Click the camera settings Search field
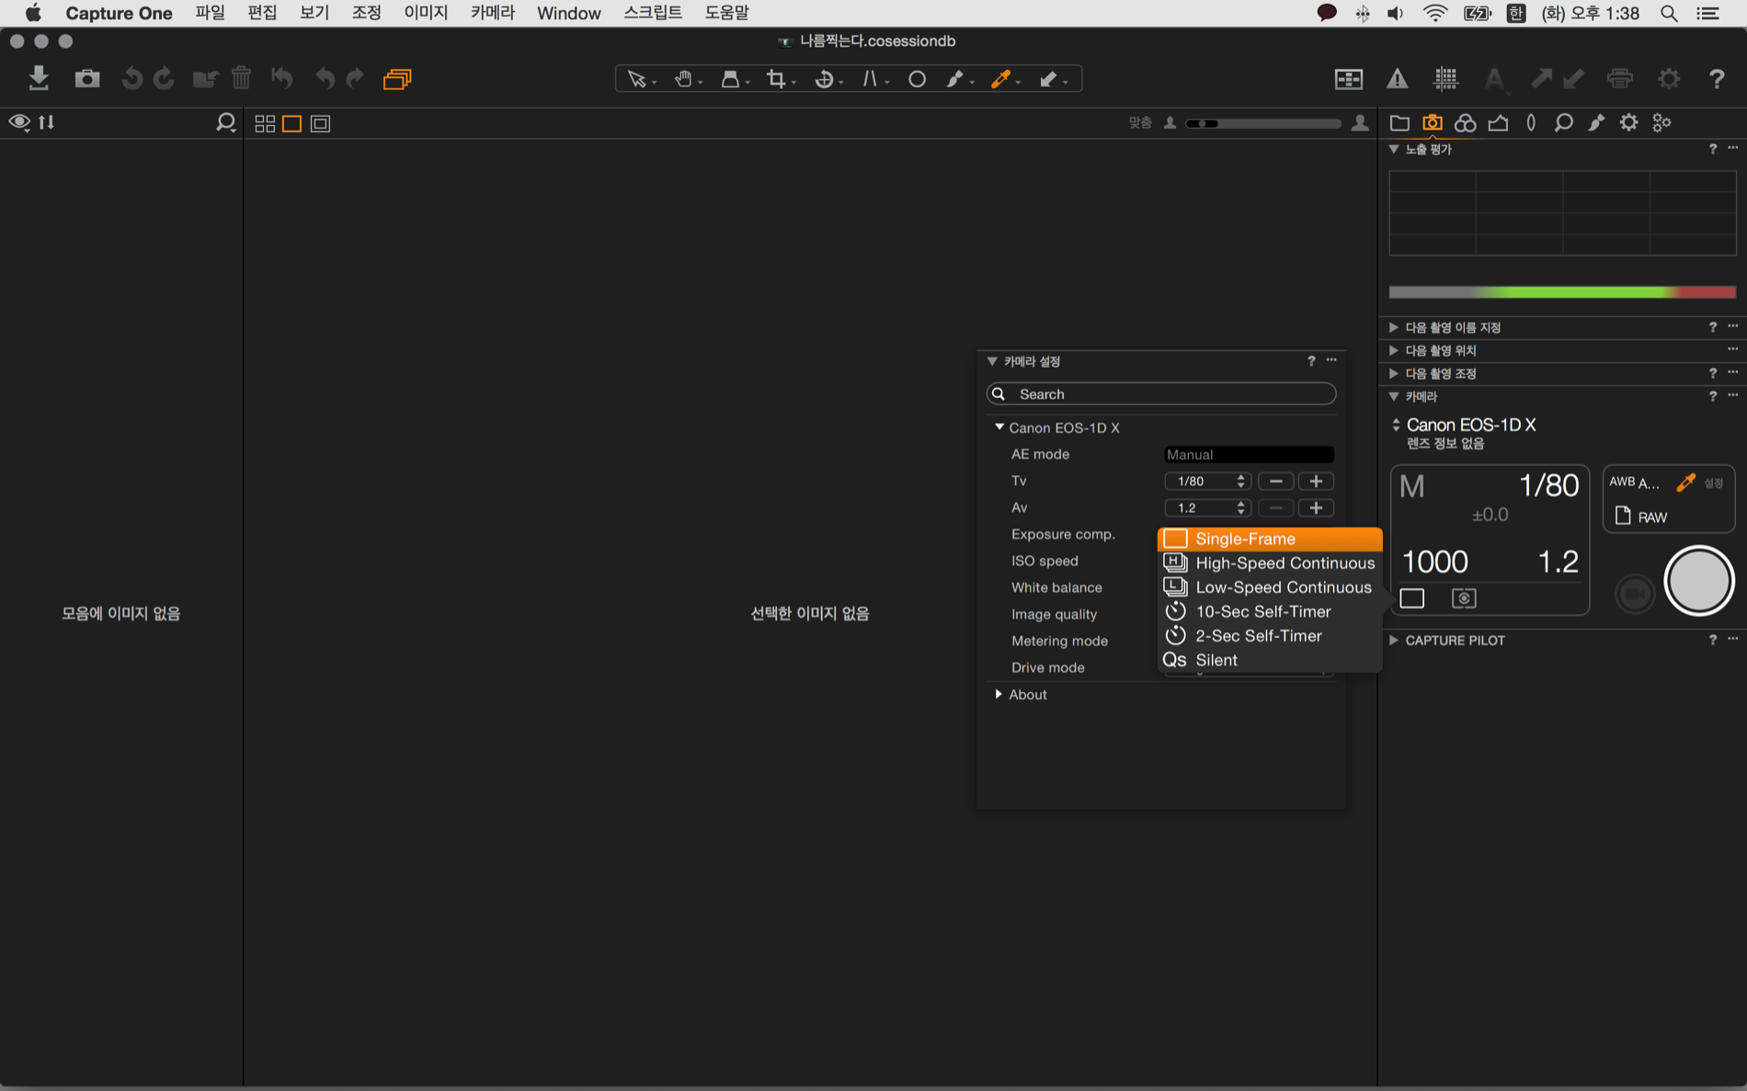This screenshot has width=1747, height=1091. tap(1161, 394)
